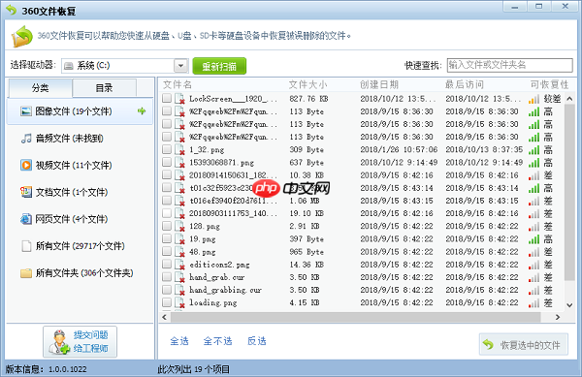Click the green arrow beside 图像文件
The height and width of the screenshot is (377, 582).
point(142,110)
